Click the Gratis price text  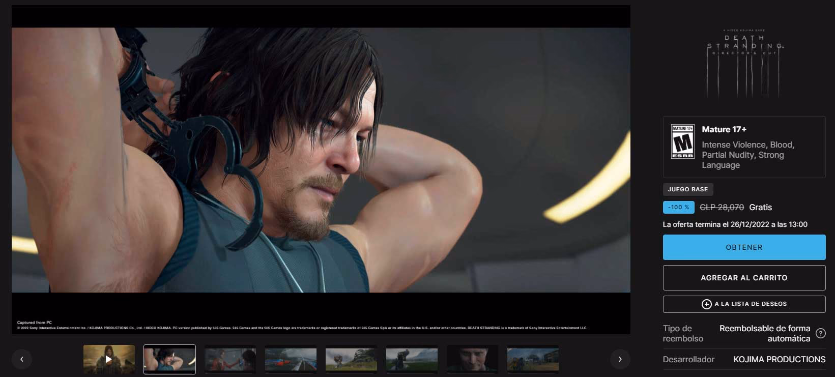tap(760, 207)
